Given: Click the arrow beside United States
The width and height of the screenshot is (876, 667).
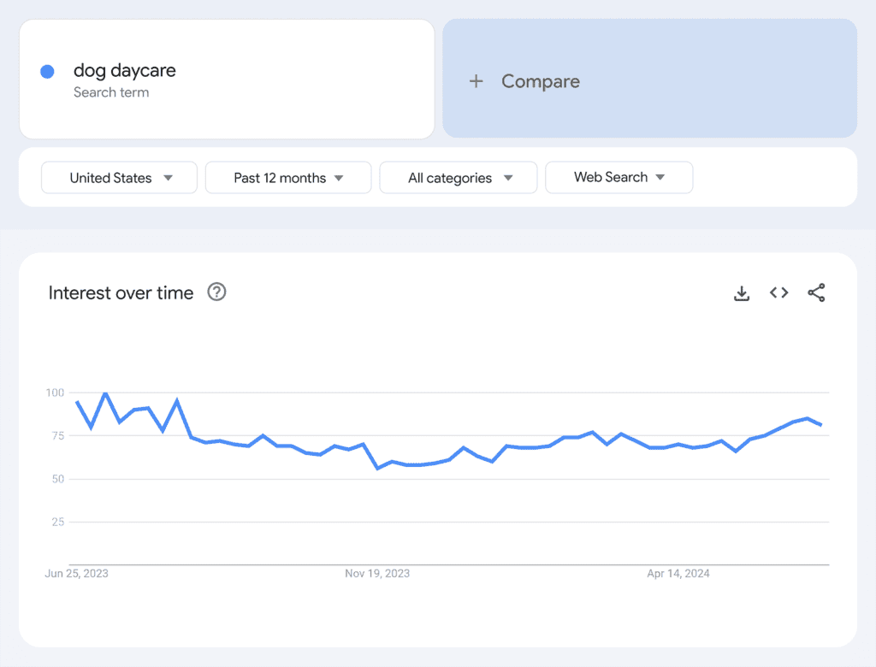Looking at the screenshot, I should (169, 178).
